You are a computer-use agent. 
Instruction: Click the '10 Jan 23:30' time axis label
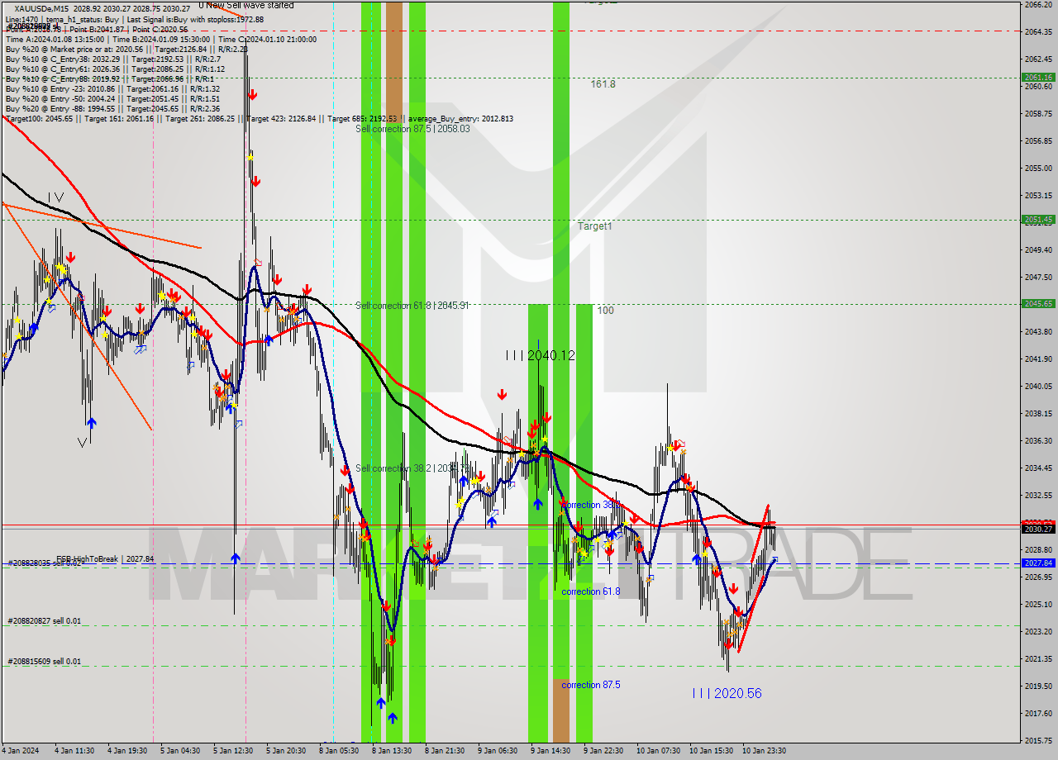pyautogui.click(x=764, y=751)
